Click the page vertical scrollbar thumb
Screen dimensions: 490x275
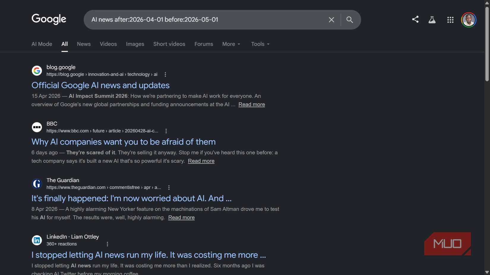point(487,44)
